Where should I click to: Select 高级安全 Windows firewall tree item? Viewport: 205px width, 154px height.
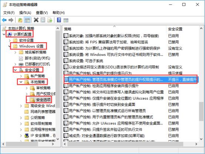click(43, 106)
